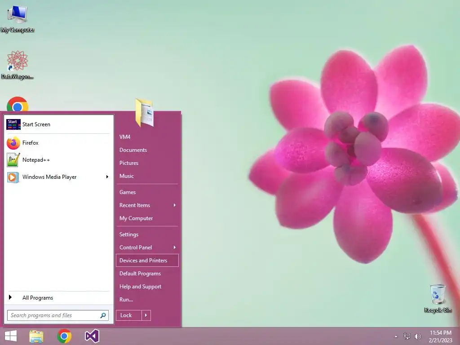Viewport: 460px width, 345px height.
Task: Expand the Recent Items submenu arrow
Action: (175, 205)
